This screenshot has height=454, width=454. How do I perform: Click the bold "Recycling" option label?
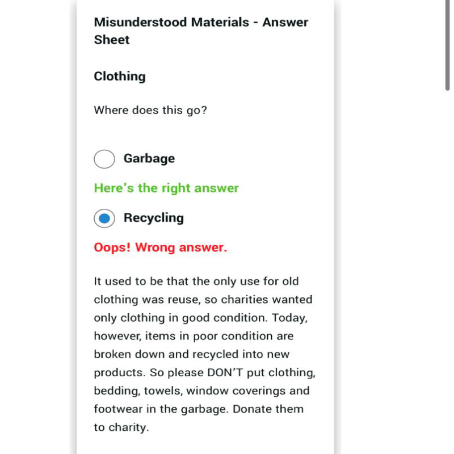(x=154, y=218)
